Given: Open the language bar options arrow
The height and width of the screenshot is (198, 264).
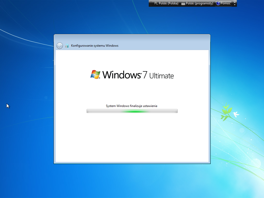Looking at the screenshot, I should tap(235, 5).
